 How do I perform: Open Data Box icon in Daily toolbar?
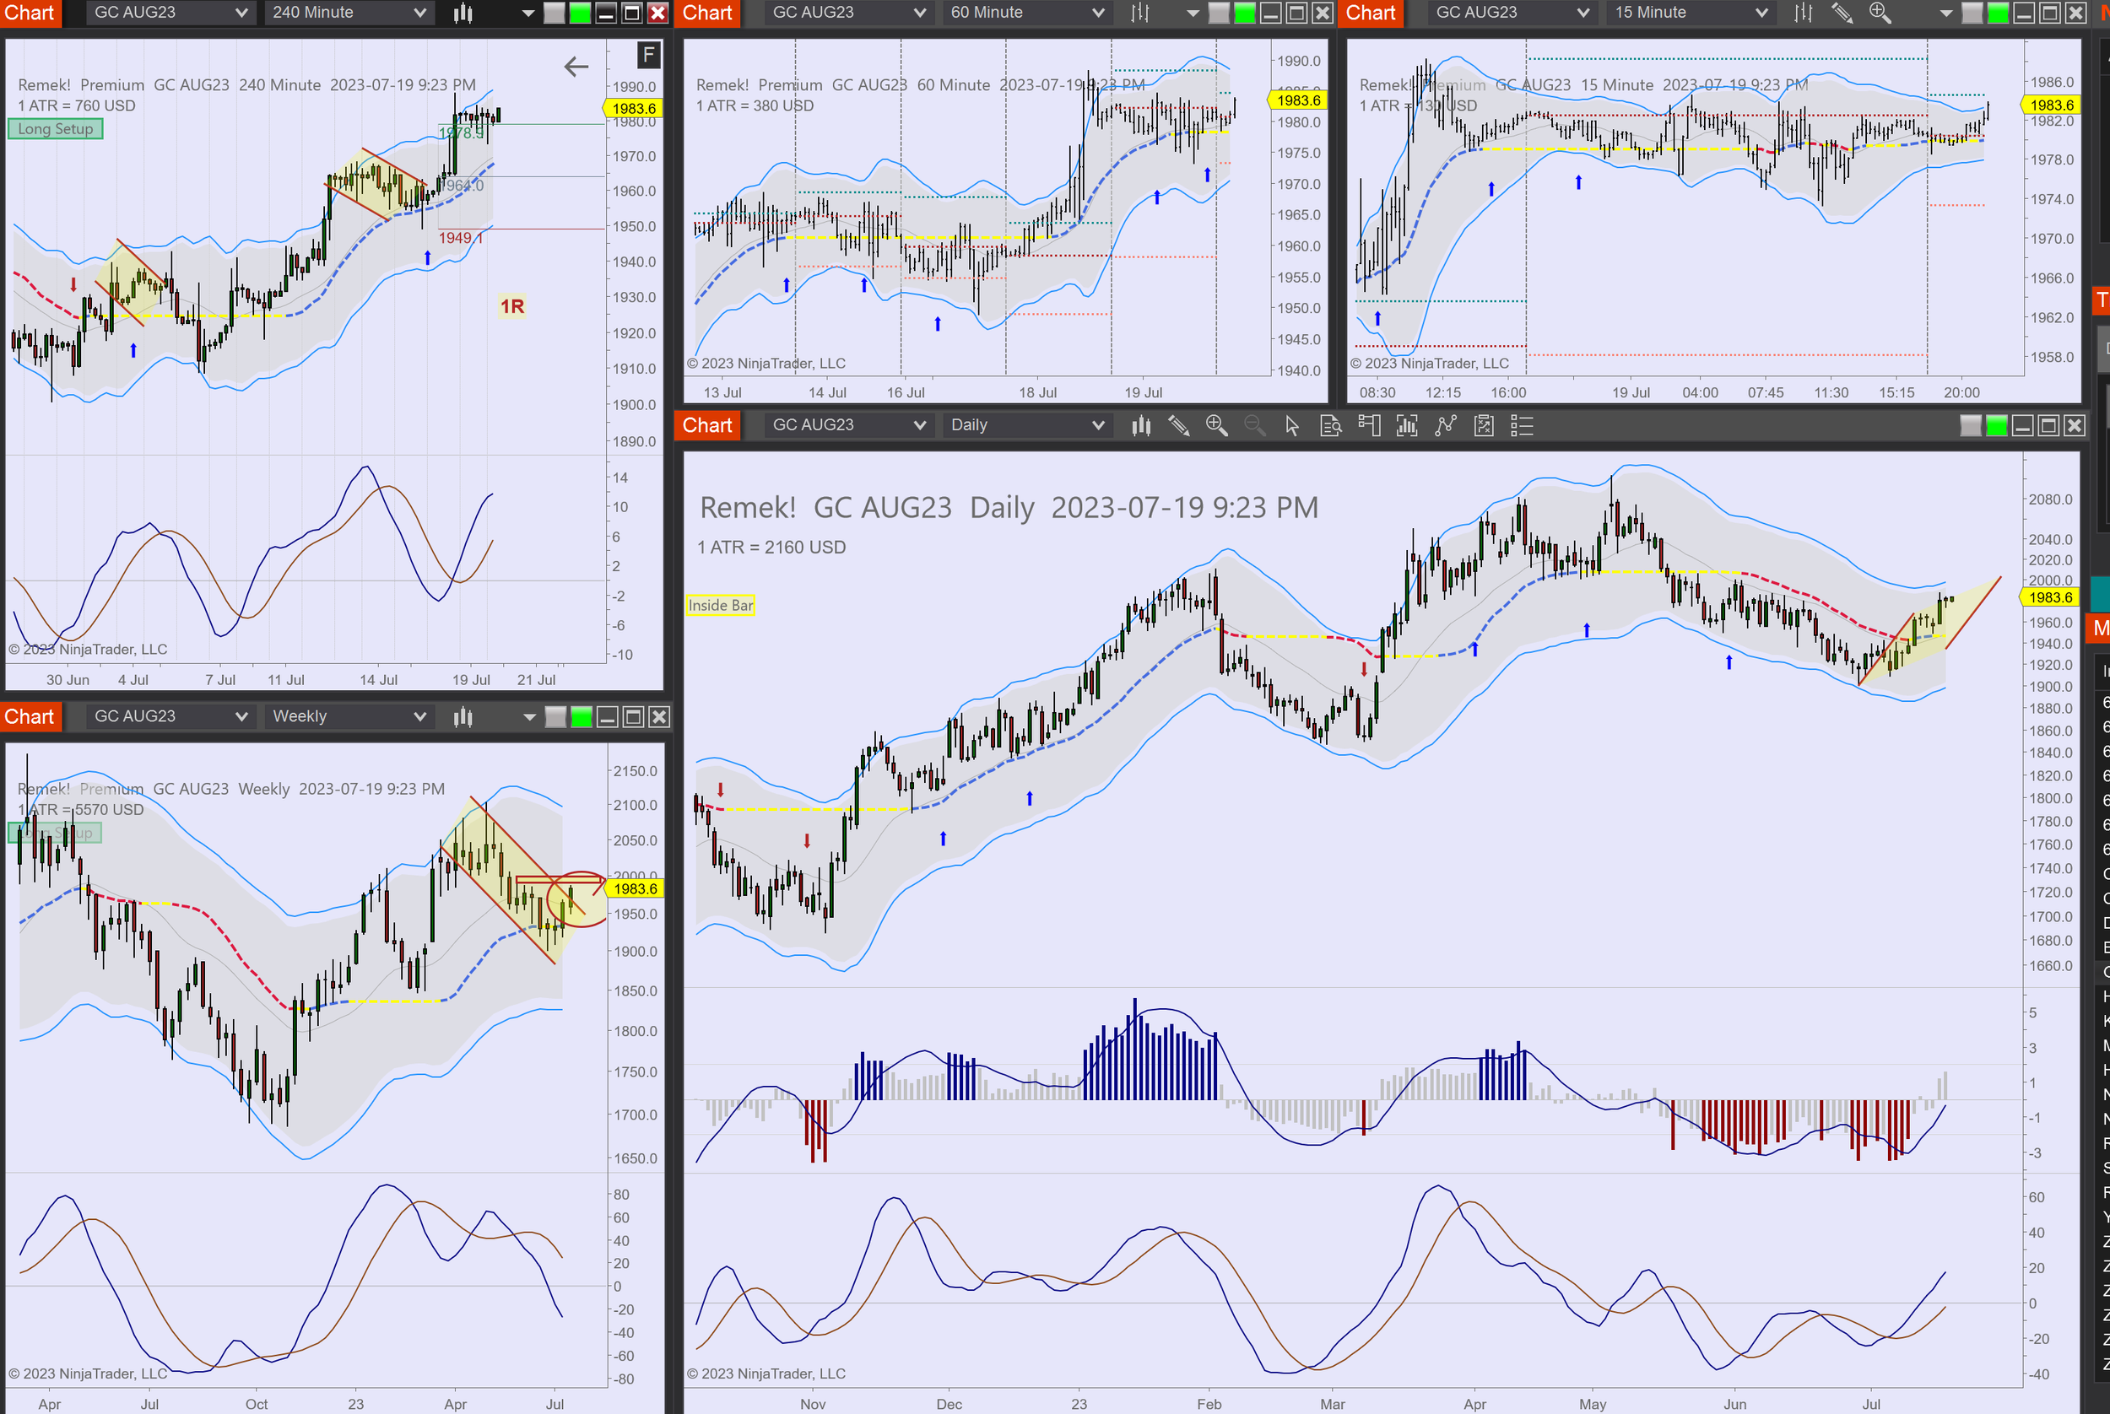coord(1329,424)
